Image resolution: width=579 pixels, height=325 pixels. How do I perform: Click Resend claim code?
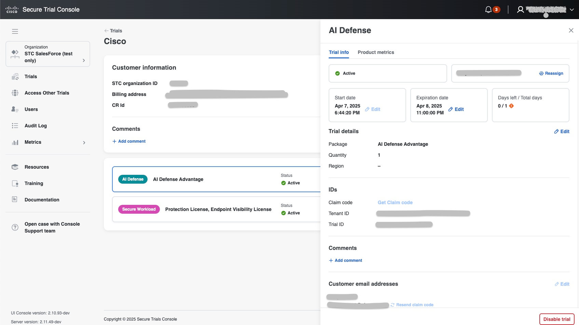pyautogui.click(x=412, y=305)
